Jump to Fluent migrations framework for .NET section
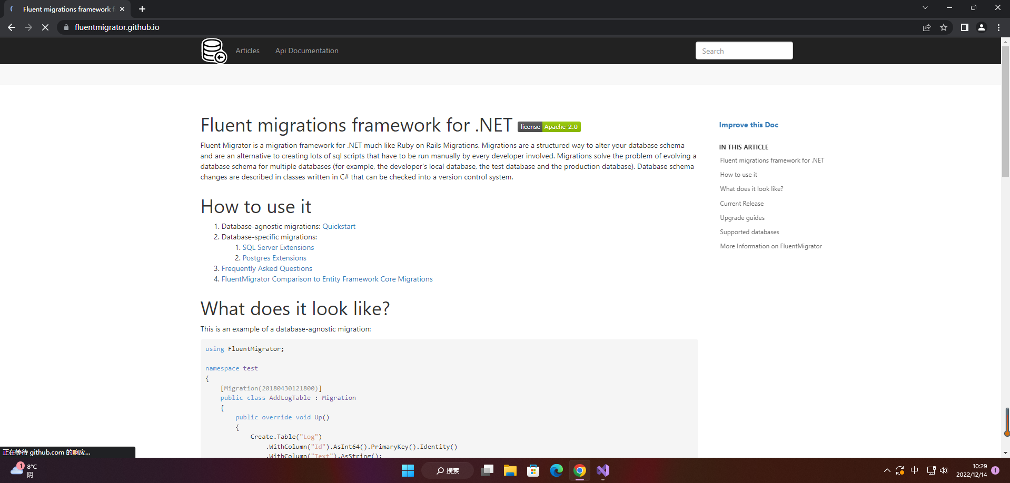The height and width of the screenshot is (483, 1010). point(772,160)
